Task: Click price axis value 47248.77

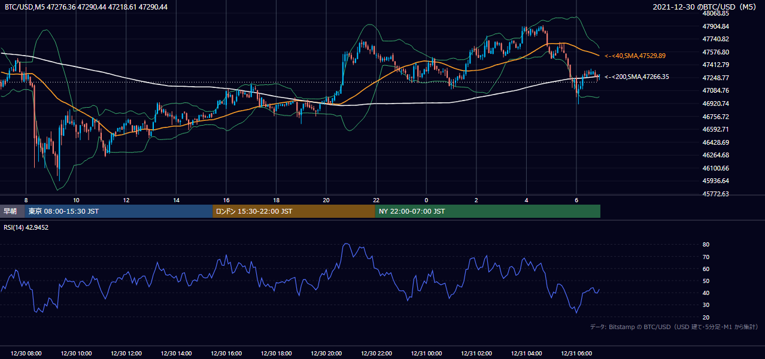Action: click(x=716, y=78)
